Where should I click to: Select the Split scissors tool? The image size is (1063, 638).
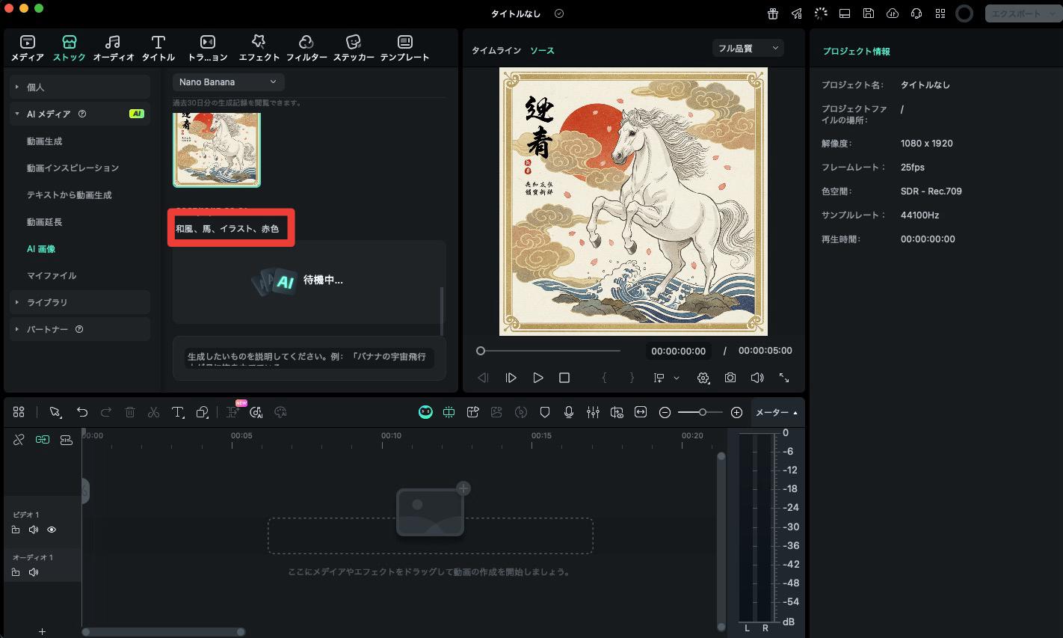pyautogui.click(x=154, y=412)
